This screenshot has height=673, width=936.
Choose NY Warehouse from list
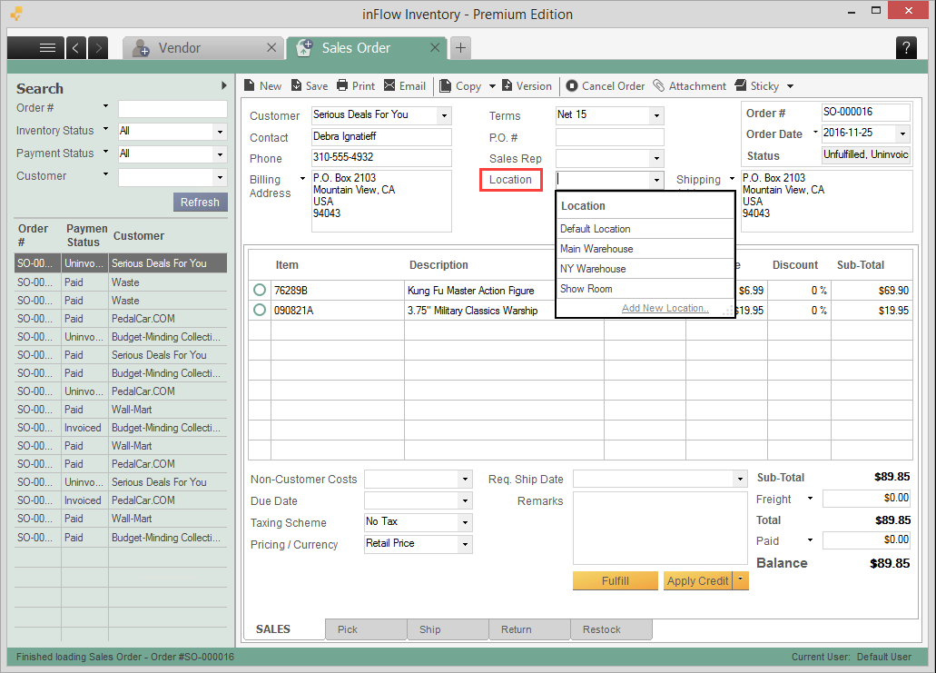(x=645, y=269)
